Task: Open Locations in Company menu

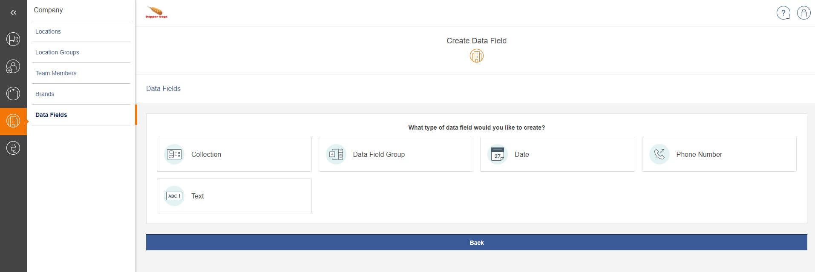Action: point(48,31)
